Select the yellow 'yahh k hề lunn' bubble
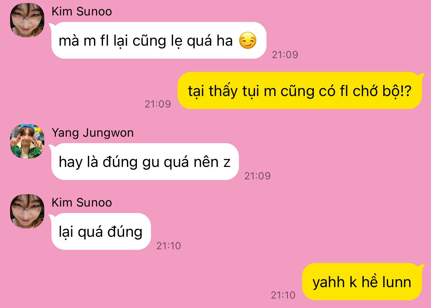The width and height of the screenshot is (431, 308). tap(362, 281)
